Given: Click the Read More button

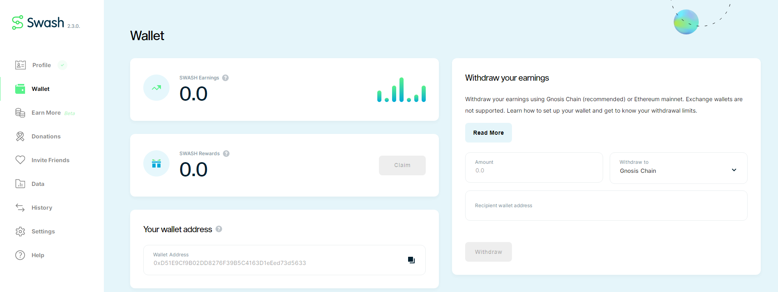Looking at the screenshot, I should coord(489,133).
